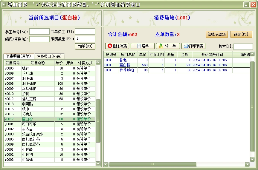Viewport: 258px width, 170px height.
Task: Sort by 单价 column header in item list
Action: click(x=59, y=63)
